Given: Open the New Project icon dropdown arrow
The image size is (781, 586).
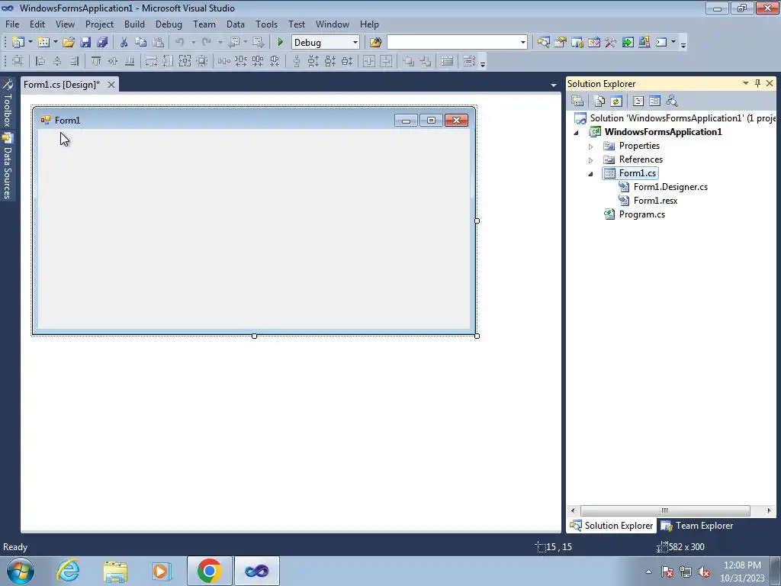Looking at the screenshot, I should coord(30,43).
